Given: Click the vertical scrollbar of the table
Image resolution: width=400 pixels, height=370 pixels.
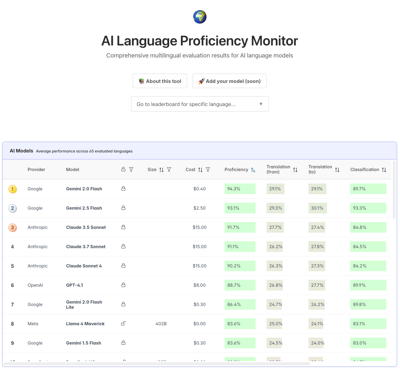Looking at the screenshot, I should click(394, 190).
